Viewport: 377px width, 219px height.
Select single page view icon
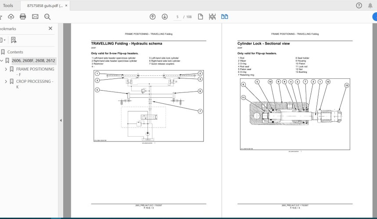pyautogui.click(x=201, y=17)
